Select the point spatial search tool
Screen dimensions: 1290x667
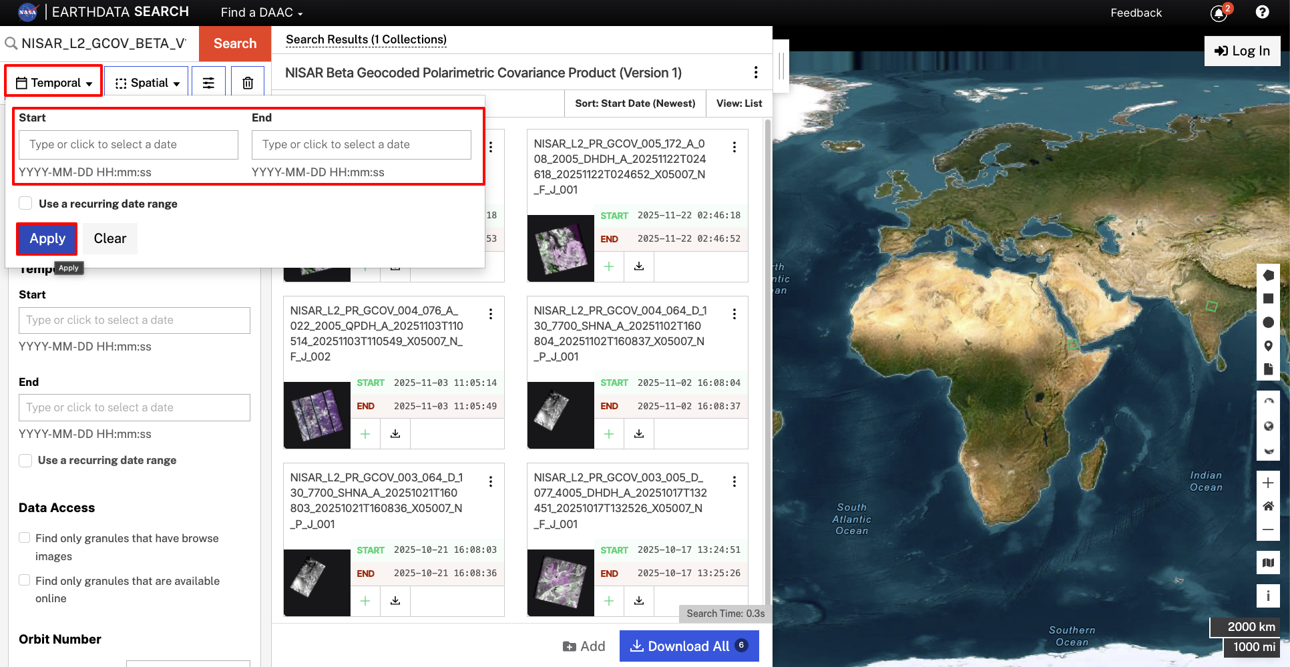tap(1269, 346)
